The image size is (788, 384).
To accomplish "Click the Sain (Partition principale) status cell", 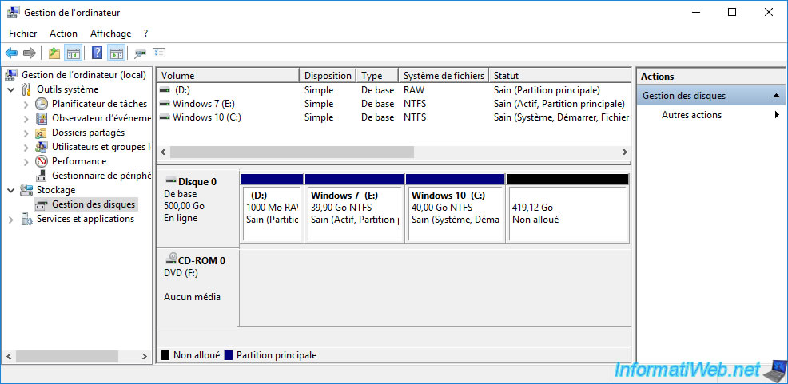I will pos(547,90).
